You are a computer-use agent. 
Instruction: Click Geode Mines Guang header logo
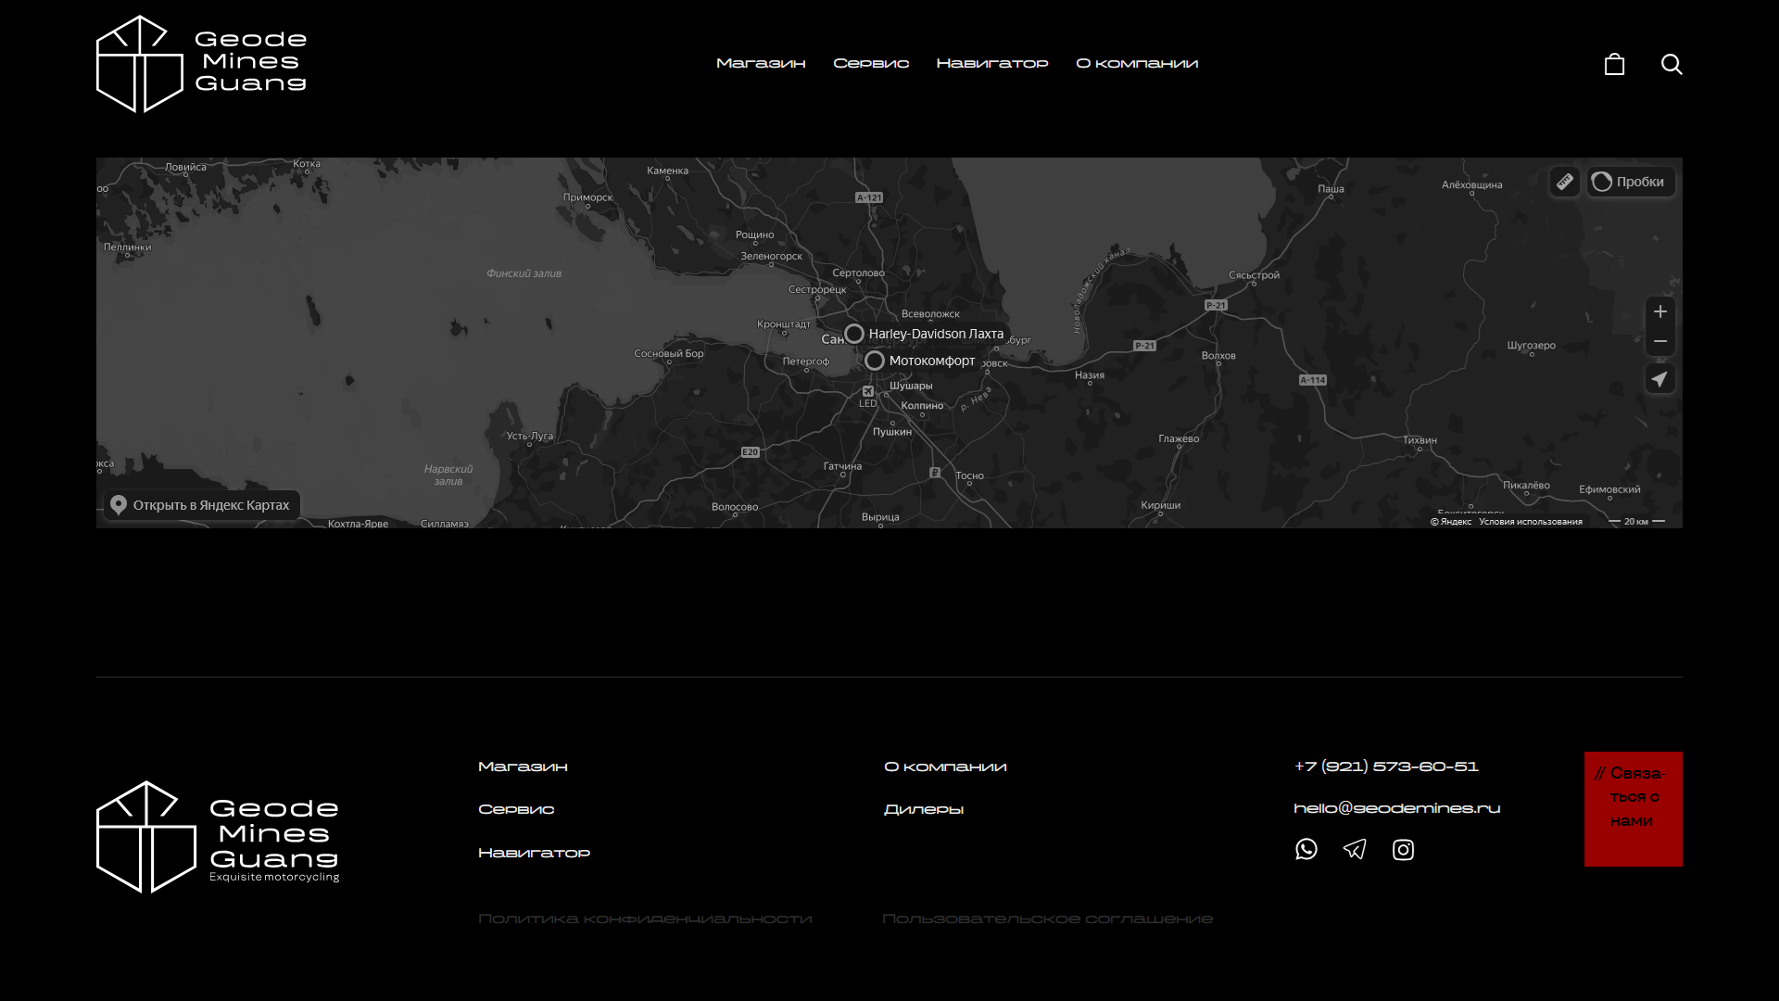click(201, 64)
